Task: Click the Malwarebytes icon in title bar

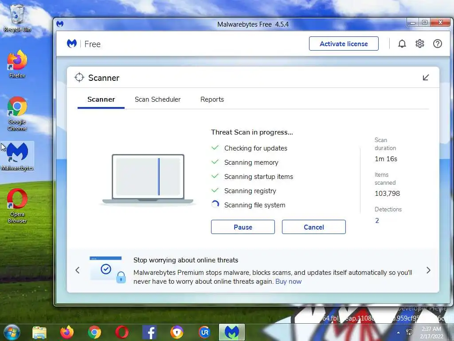Action: [60, 24]
